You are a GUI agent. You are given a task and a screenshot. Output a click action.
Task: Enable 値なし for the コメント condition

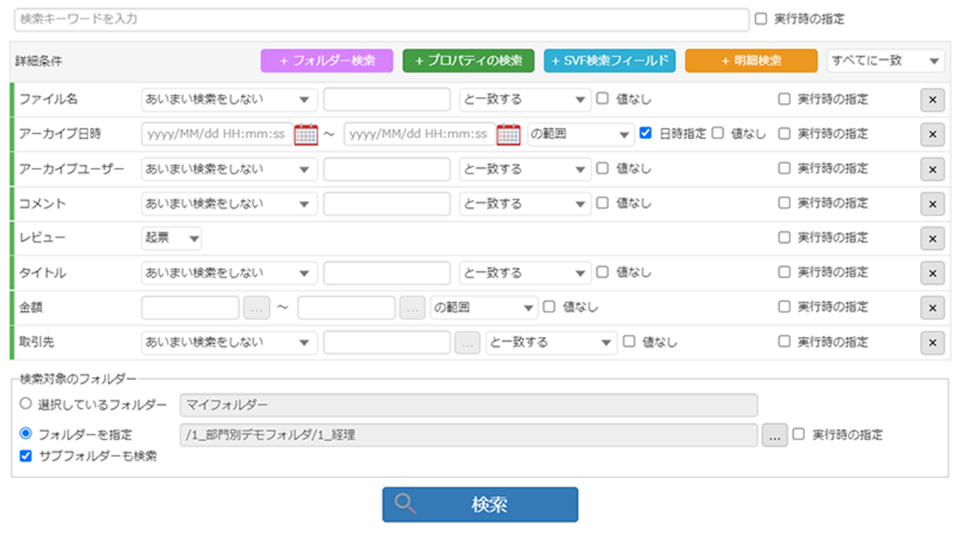click(x=602, y=204)
